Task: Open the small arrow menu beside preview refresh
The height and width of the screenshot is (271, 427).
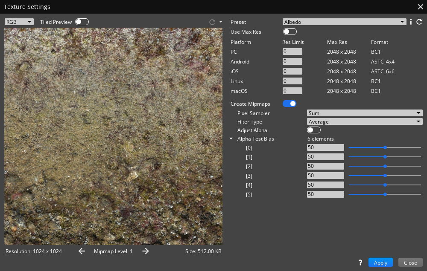Action: pos(220,22)
